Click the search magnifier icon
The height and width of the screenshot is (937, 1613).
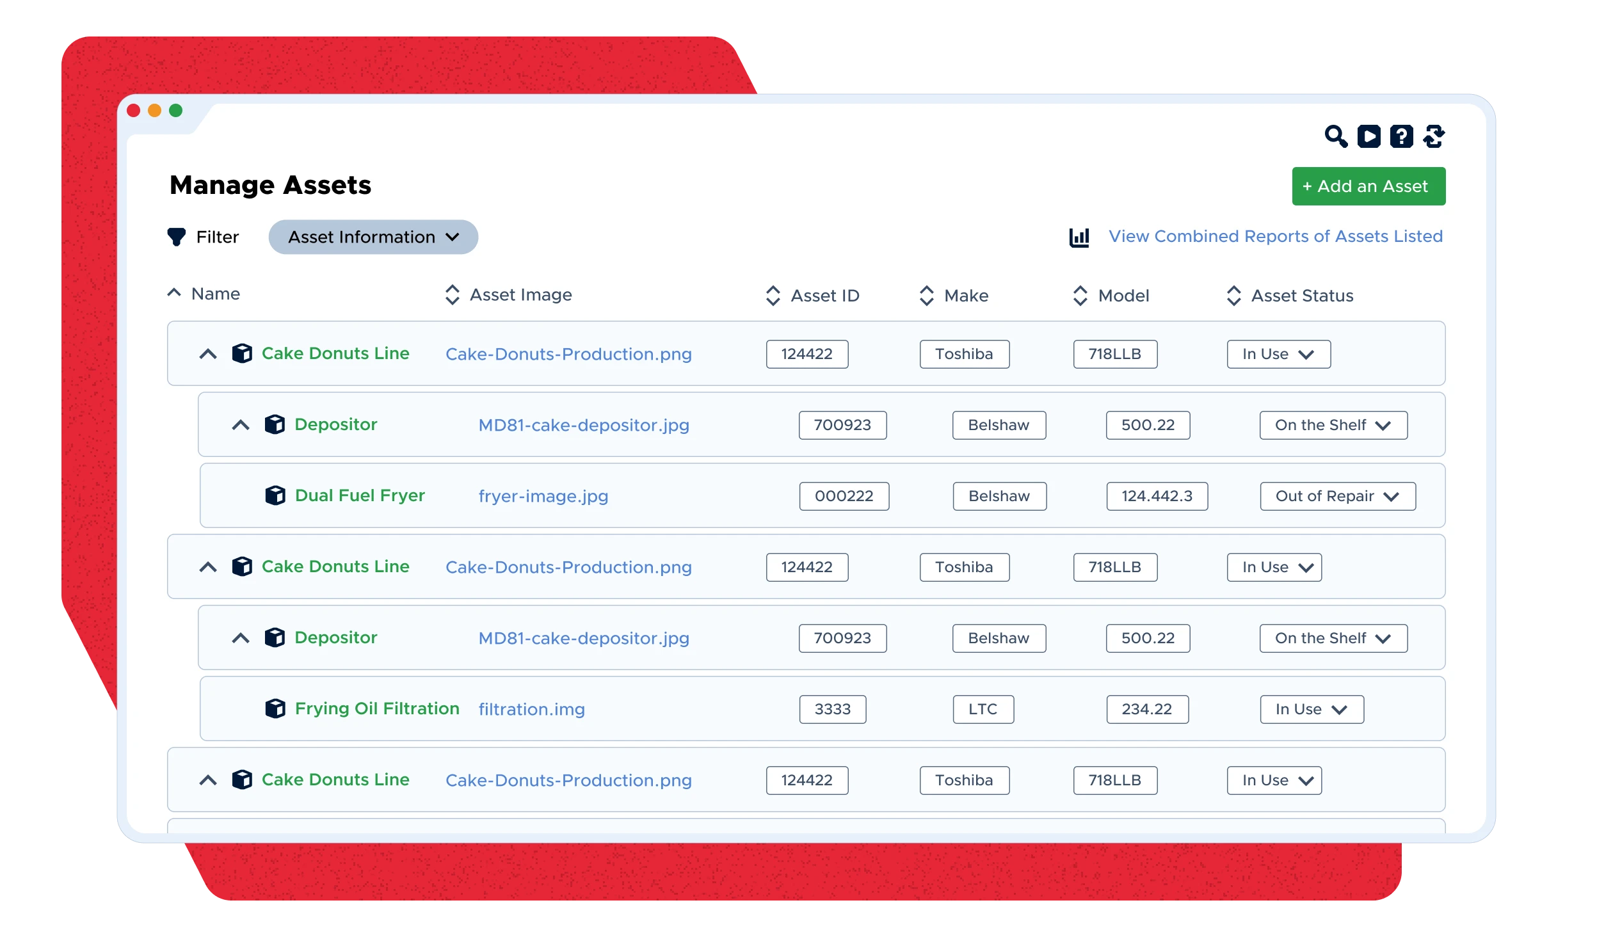click(x=1335, y=136)
